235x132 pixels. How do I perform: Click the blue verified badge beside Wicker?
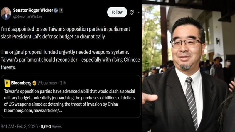(x=56, y=10)
